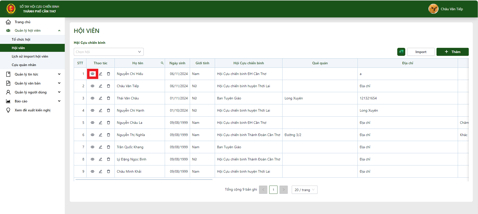
Task: Delete the Châu Văn Tiếp row
Action: click(x=108, y=86)
